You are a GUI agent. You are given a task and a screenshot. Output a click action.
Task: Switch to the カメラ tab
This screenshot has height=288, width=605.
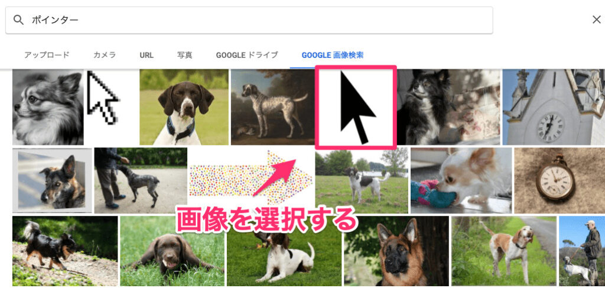[105, 55]
